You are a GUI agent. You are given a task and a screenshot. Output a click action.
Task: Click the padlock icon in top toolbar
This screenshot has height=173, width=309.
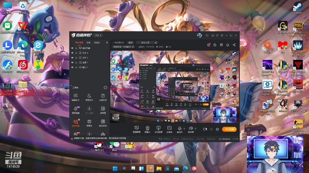[215, 45]
